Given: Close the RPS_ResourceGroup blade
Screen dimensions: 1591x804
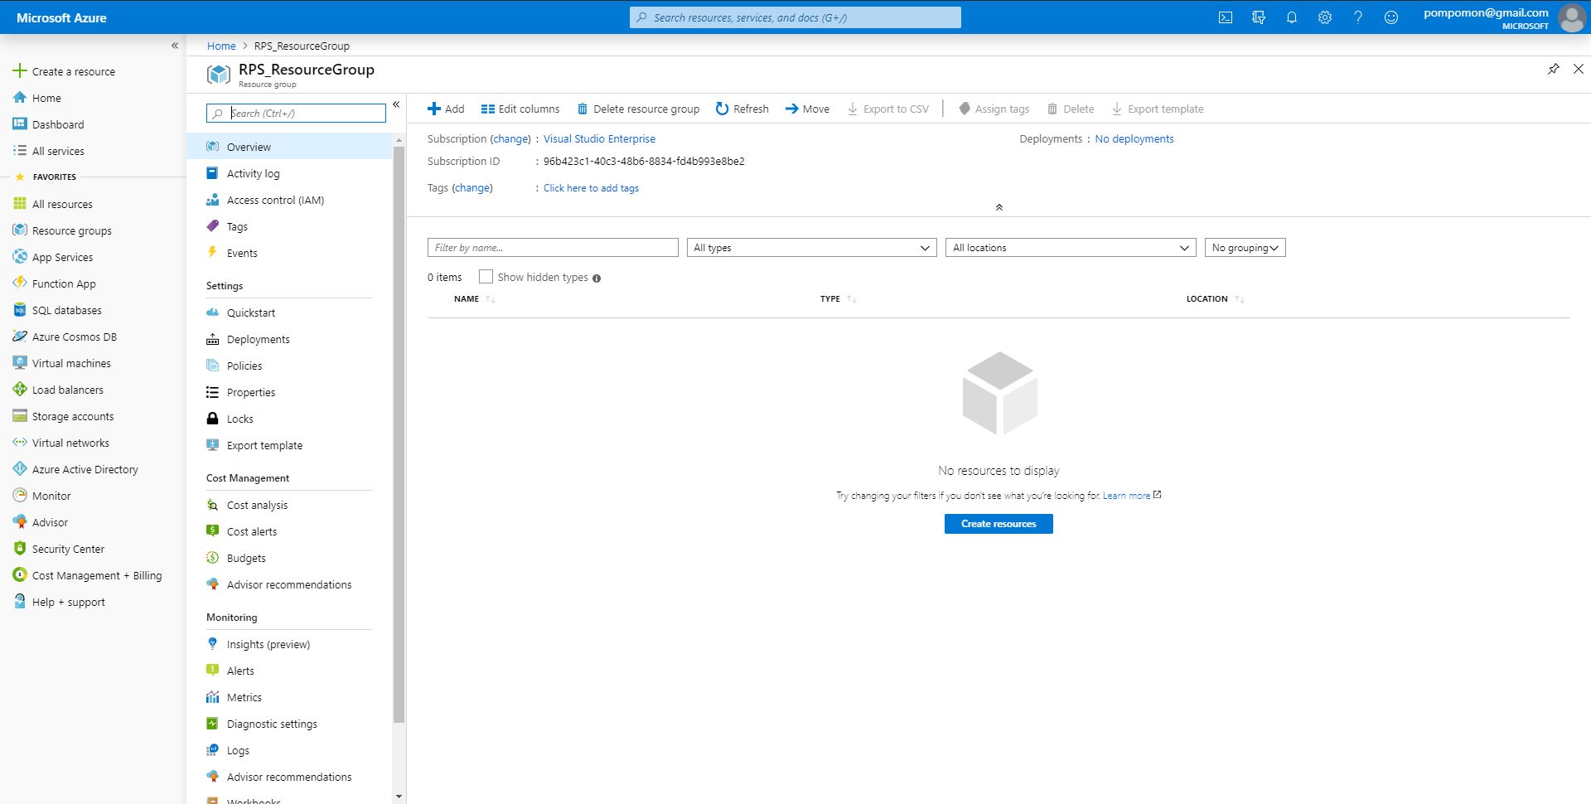Looking at the screenshot, I should click(x=1579, y=69).
